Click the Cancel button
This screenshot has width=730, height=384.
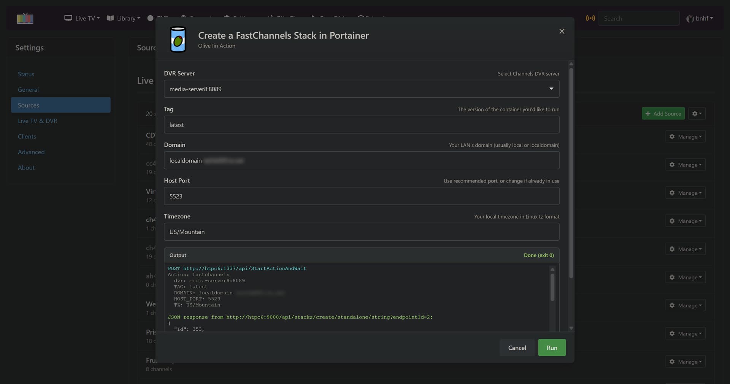(x=517, y=348)
